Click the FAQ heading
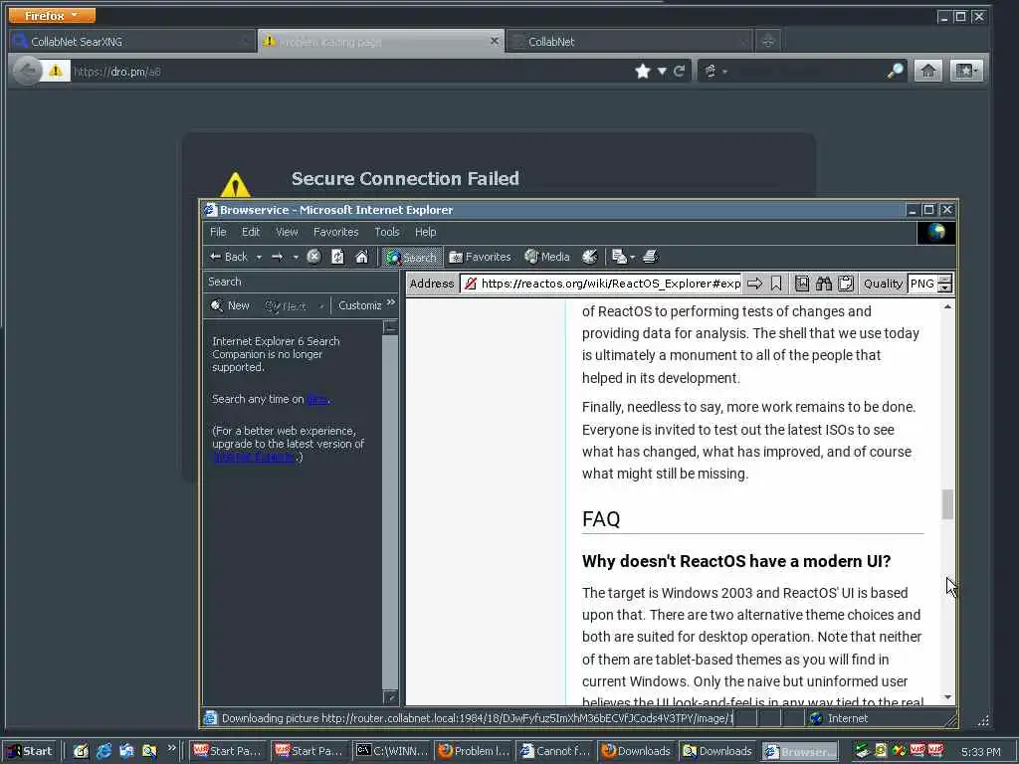 601,519
